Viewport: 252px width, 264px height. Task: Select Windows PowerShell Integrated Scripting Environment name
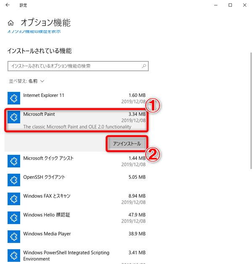(x=66, y=256)
